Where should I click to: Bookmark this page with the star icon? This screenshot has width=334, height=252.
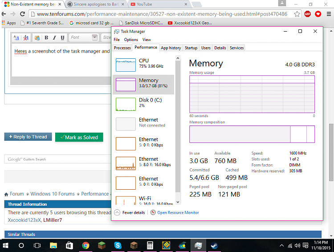297,14
